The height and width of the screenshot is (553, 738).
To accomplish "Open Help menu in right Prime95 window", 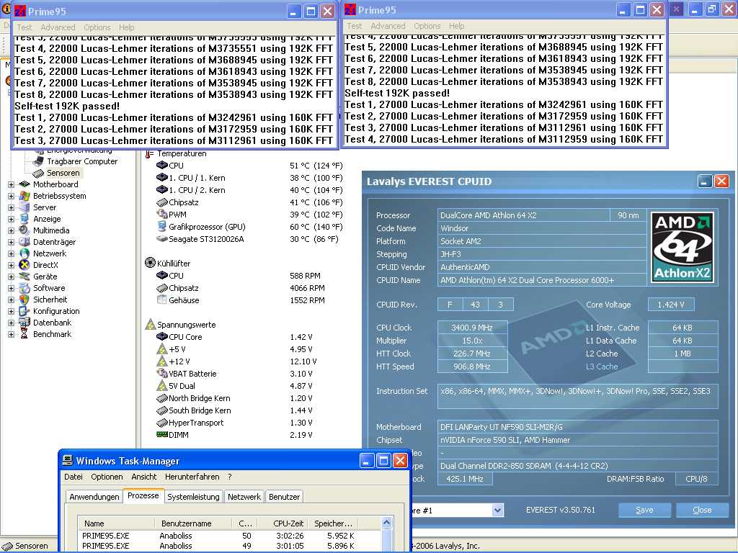I will 456,26.
